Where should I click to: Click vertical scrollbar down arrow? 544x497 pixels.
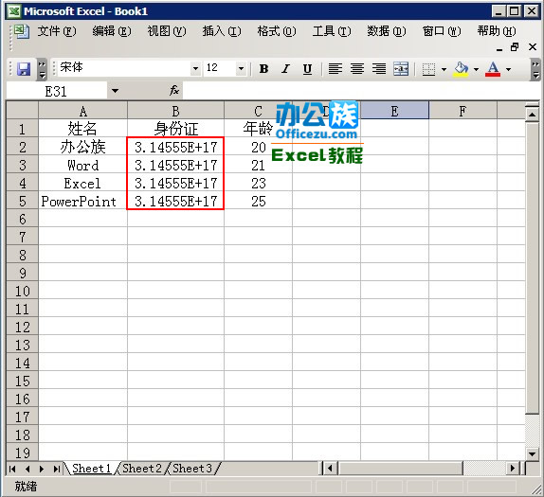click(x=532, y=453)
